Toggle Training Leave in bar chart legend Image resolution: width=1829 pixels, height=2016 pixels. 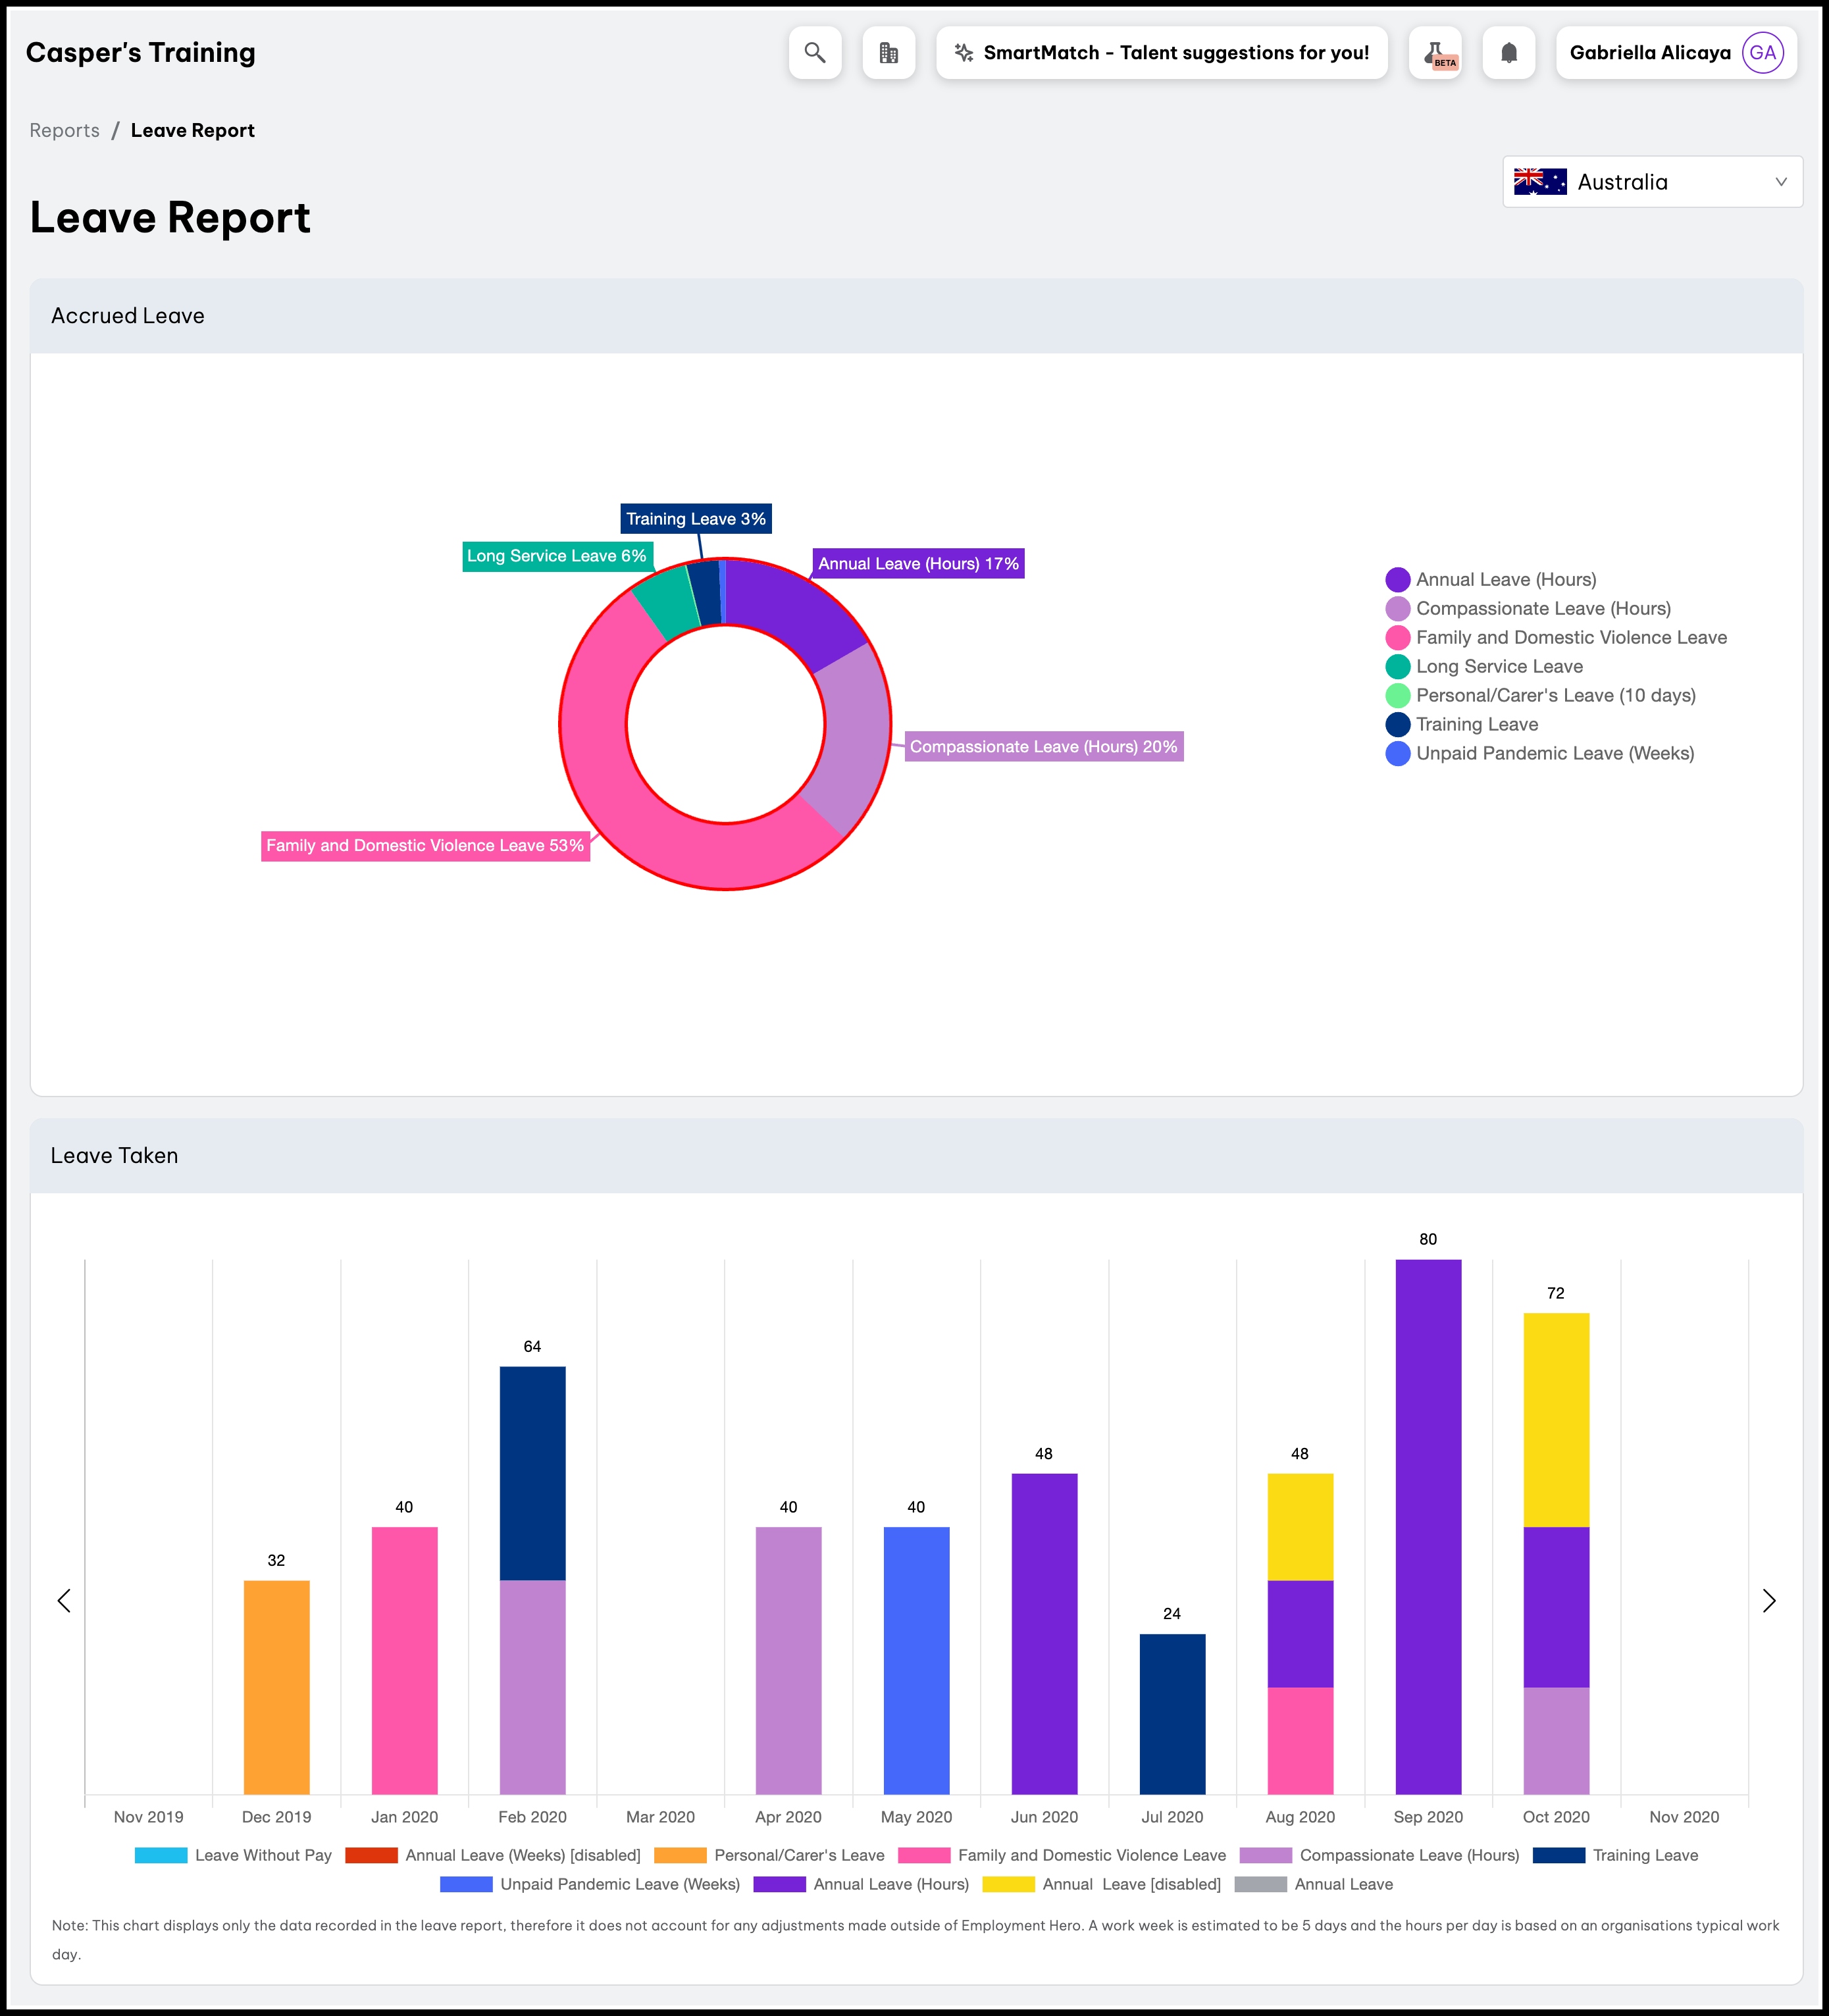(1615, 1855)
